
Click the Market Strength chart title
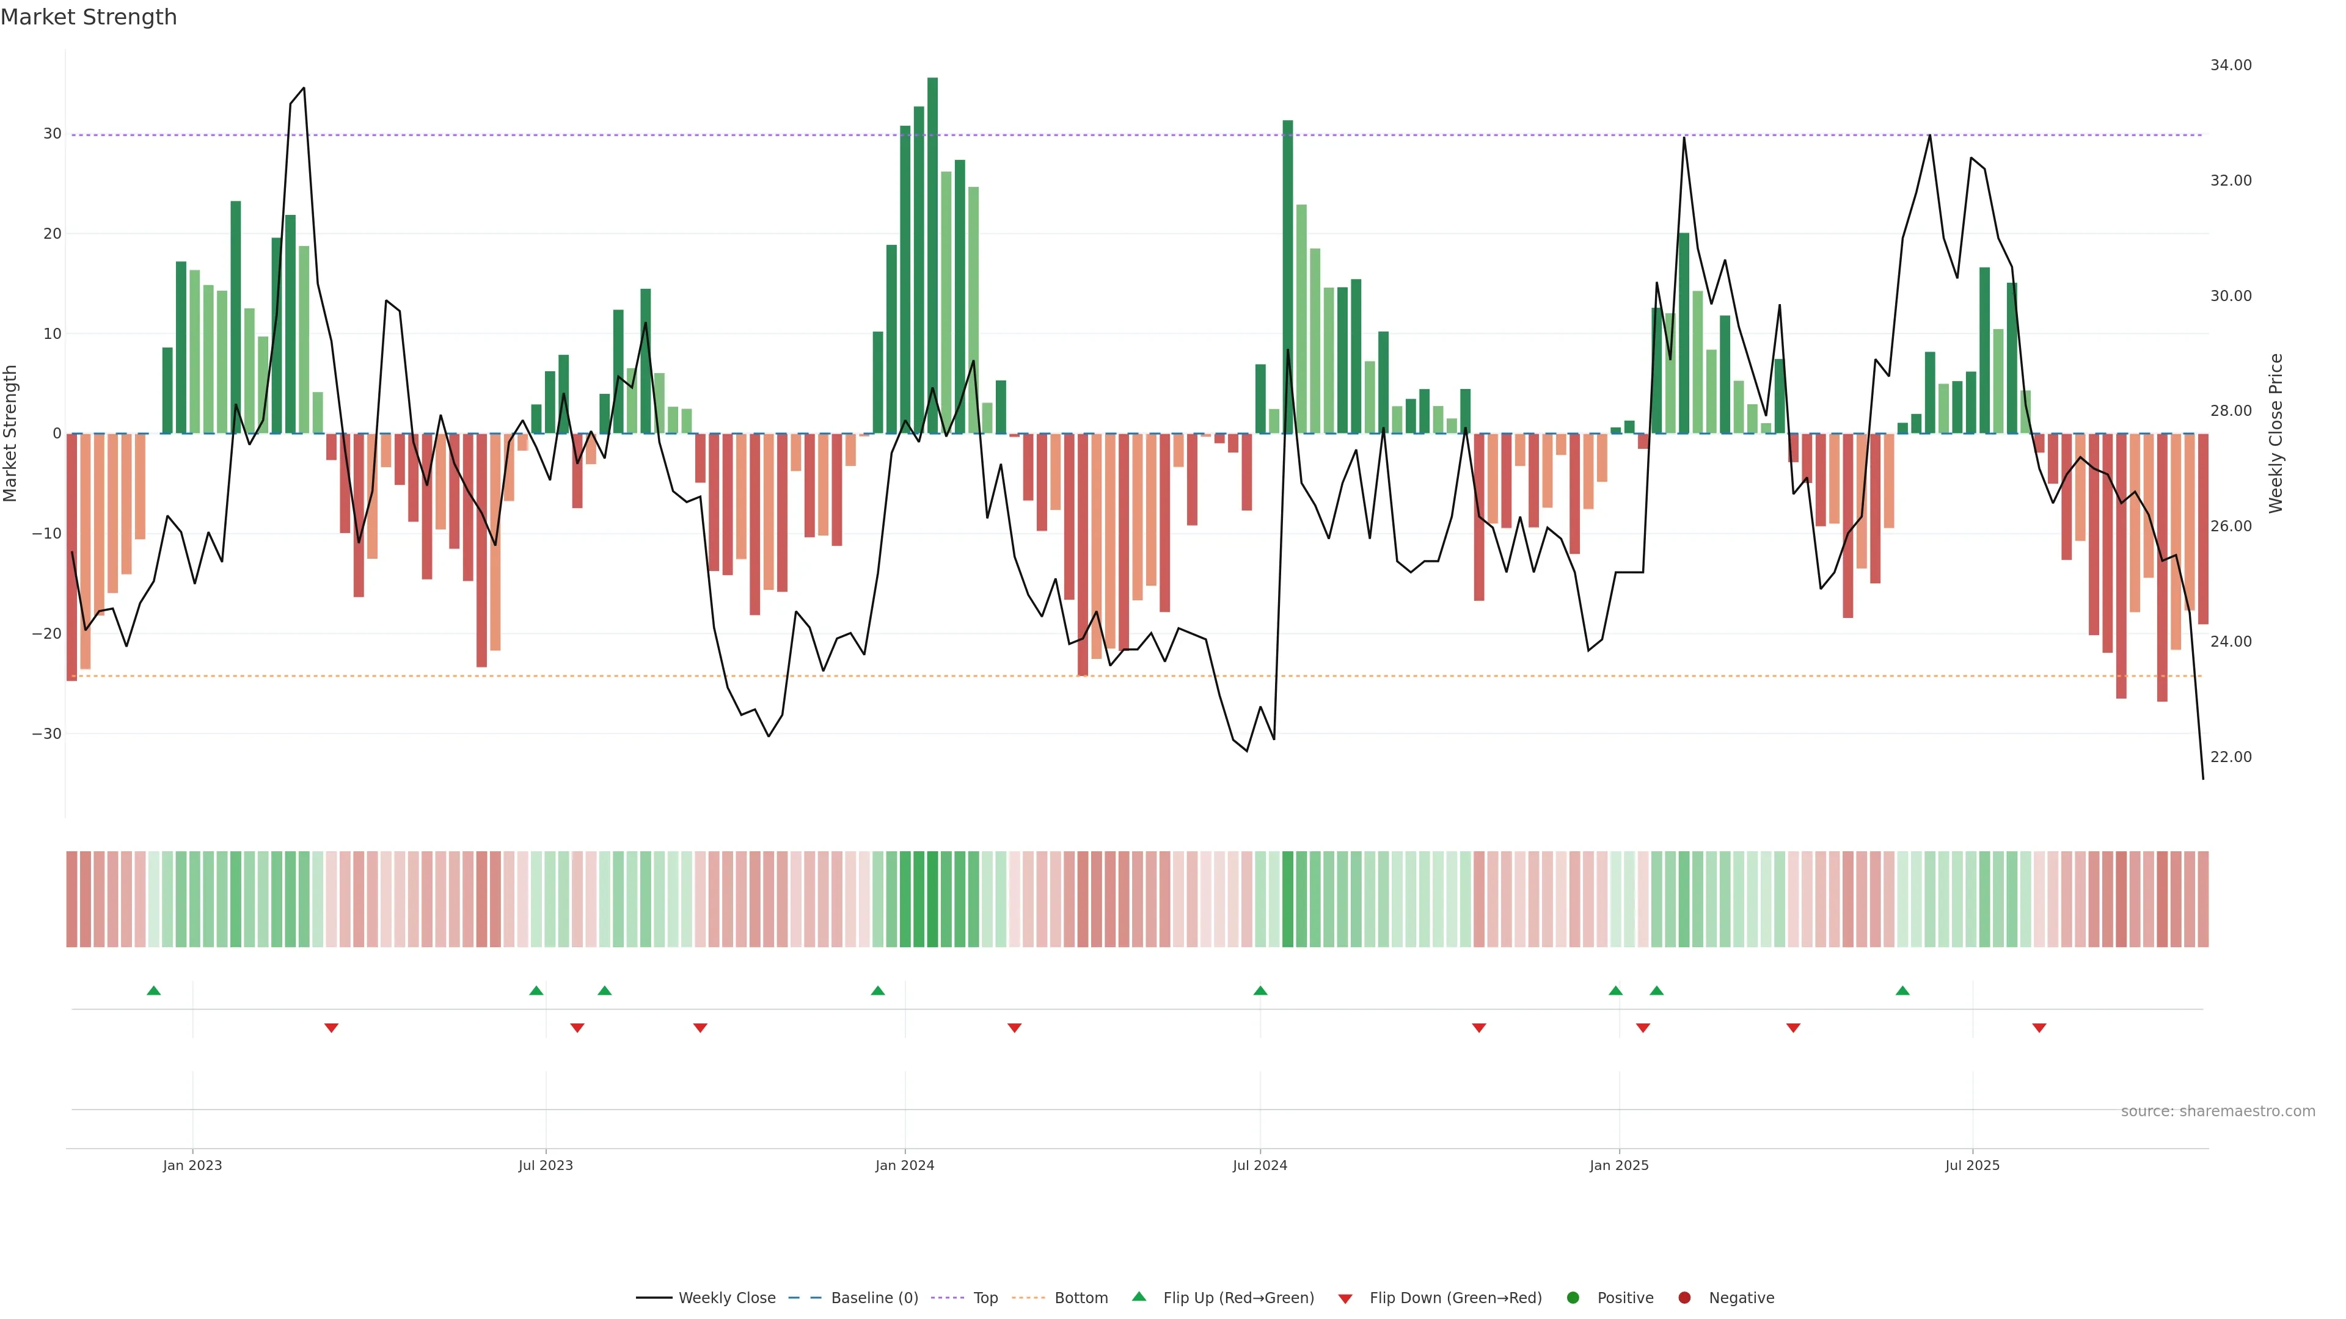(x=89, y=17)
